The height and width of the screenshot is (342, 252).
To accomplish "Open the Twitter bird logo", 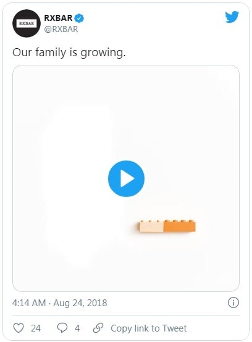I will (x=232, y=17).
